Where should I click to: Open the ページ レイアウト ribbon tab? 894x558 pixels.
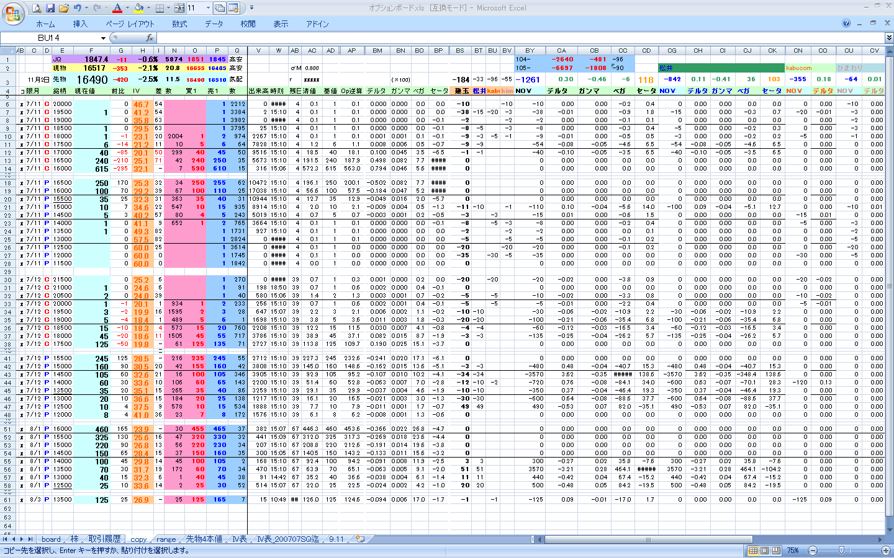pyautogui.click(x=130, y=24)
